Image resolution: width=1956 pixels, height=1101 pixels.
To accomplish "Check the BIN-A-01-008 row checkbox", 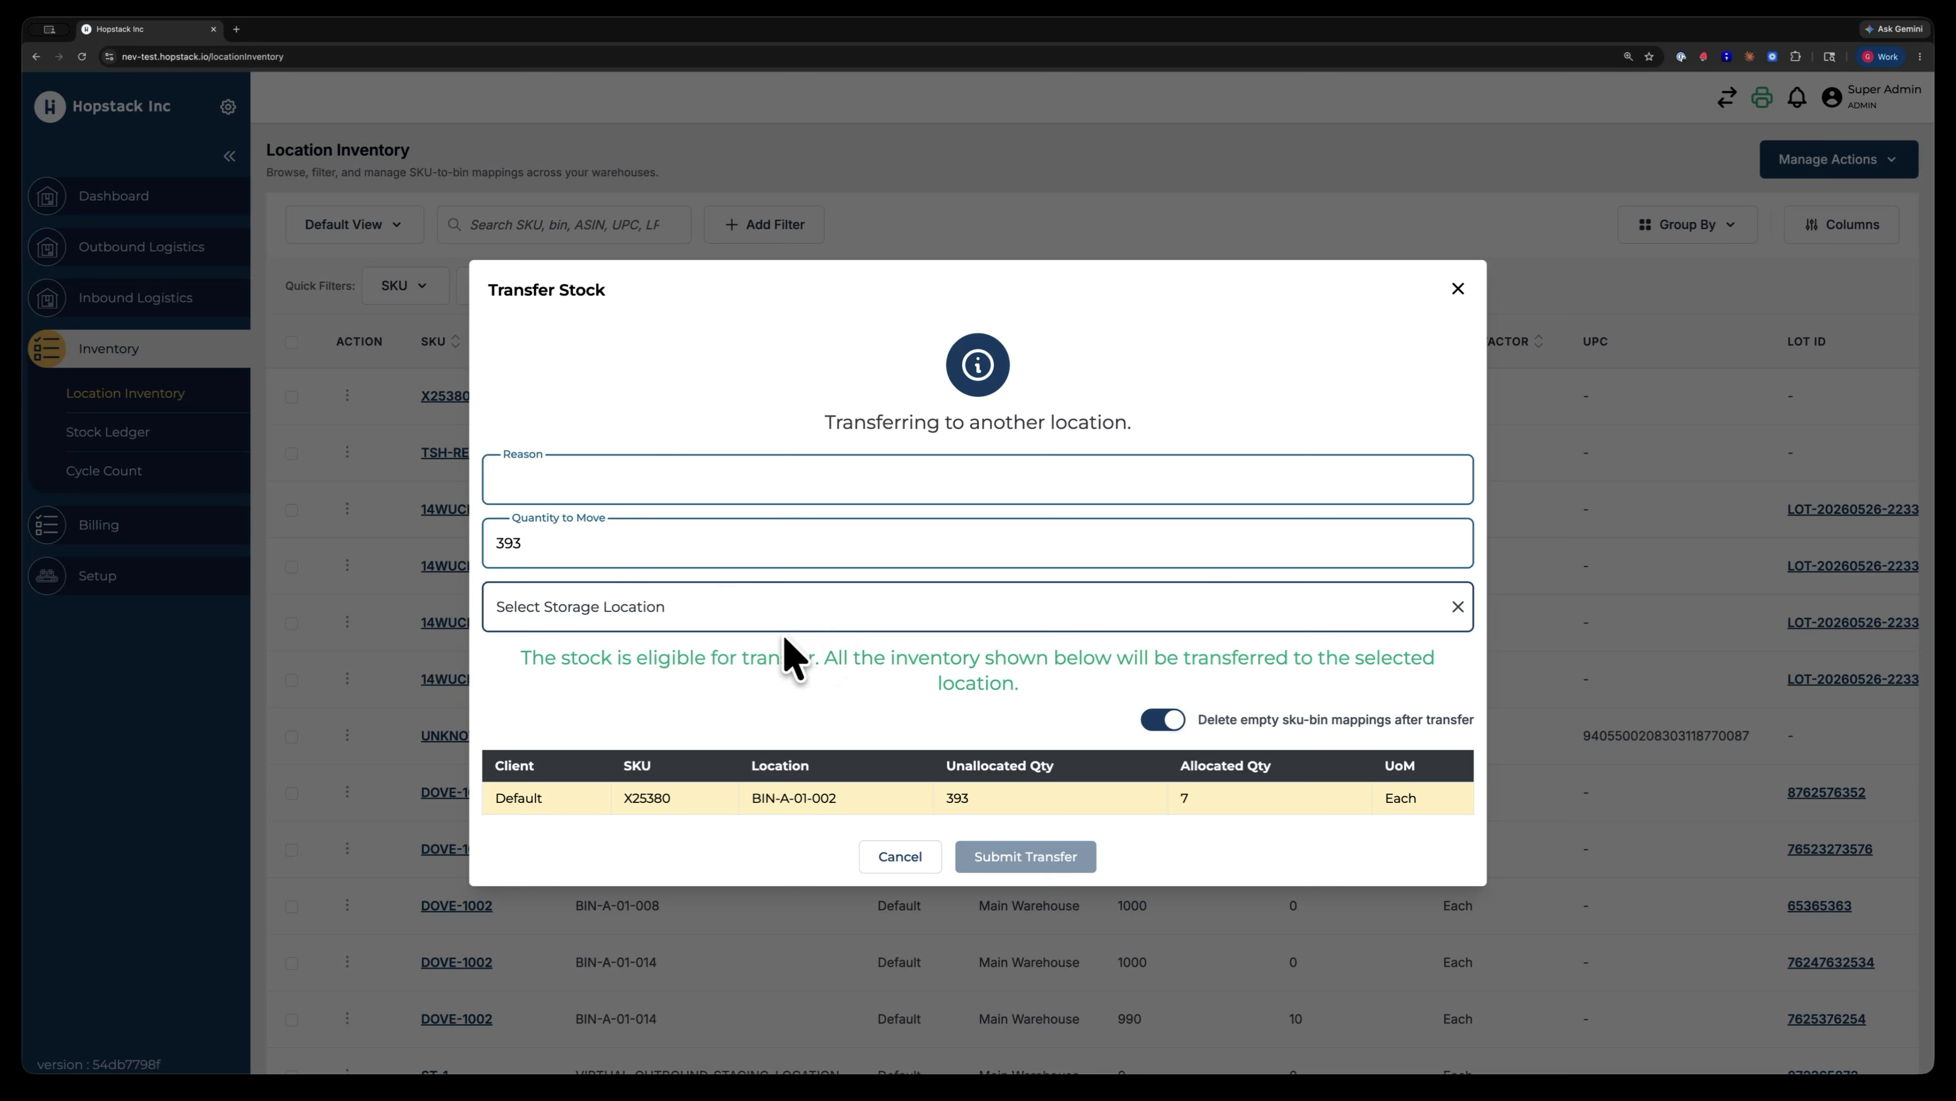I will tap(292, 907).
